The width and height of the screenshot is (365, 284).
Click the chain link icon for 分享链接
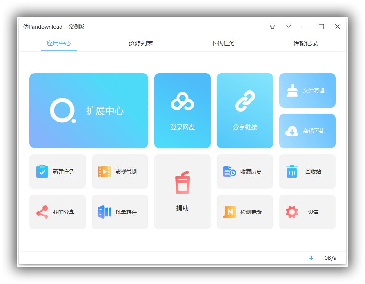(245, 101)
